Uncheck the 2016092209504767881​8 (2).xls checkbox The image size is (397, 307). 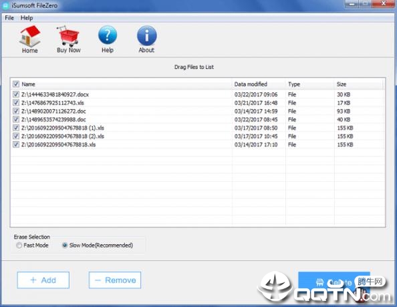click(16, 136)
